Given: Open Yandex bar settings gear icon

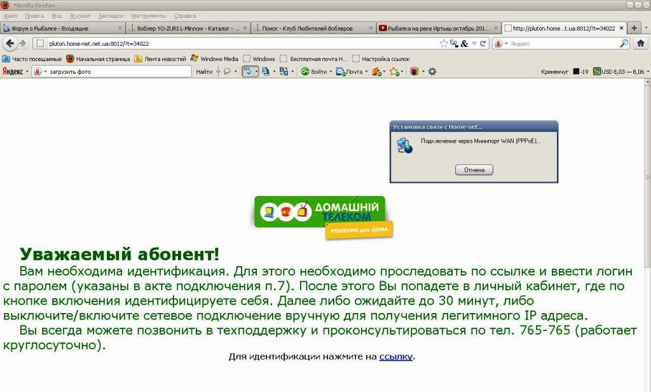Looking at the screenshot, I should (432, 72).
